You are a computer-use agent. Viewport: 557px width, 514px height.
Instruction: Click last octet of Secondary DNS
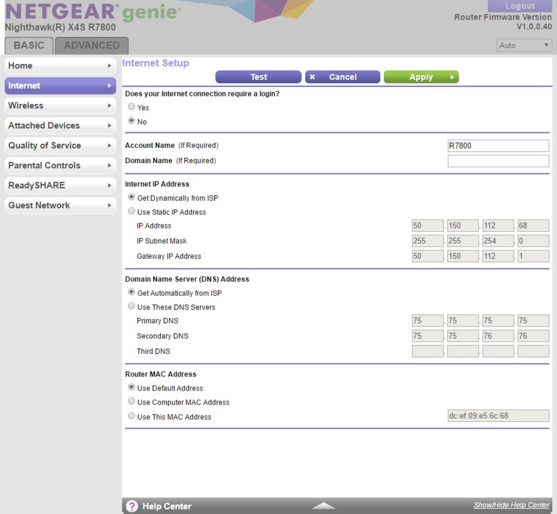[533, 336]
